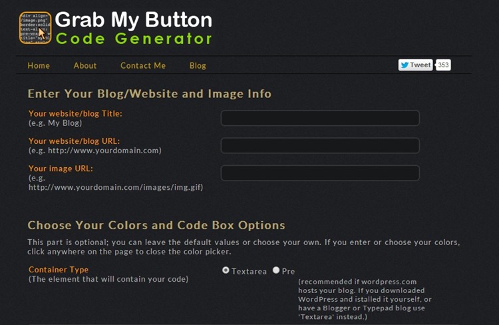The image size is (499, 325).
Task: Open the 353 tweet count bubble
Action: coord(443,65)
